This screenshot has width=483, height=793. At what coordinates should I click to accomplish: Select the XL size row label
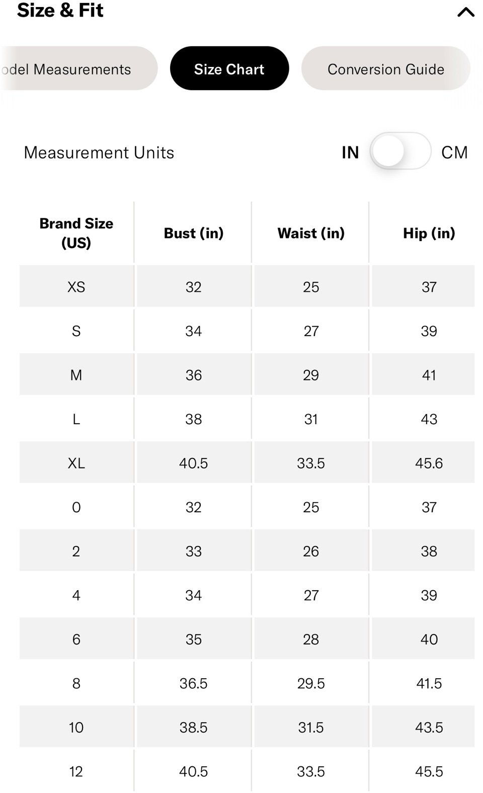pos(76,463)
